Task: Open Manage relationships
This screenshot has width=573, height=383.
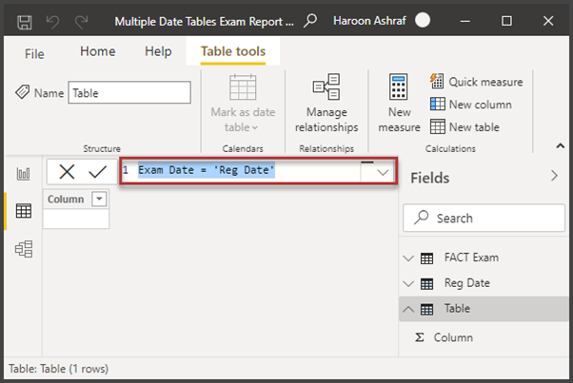Action: point(326,104)
